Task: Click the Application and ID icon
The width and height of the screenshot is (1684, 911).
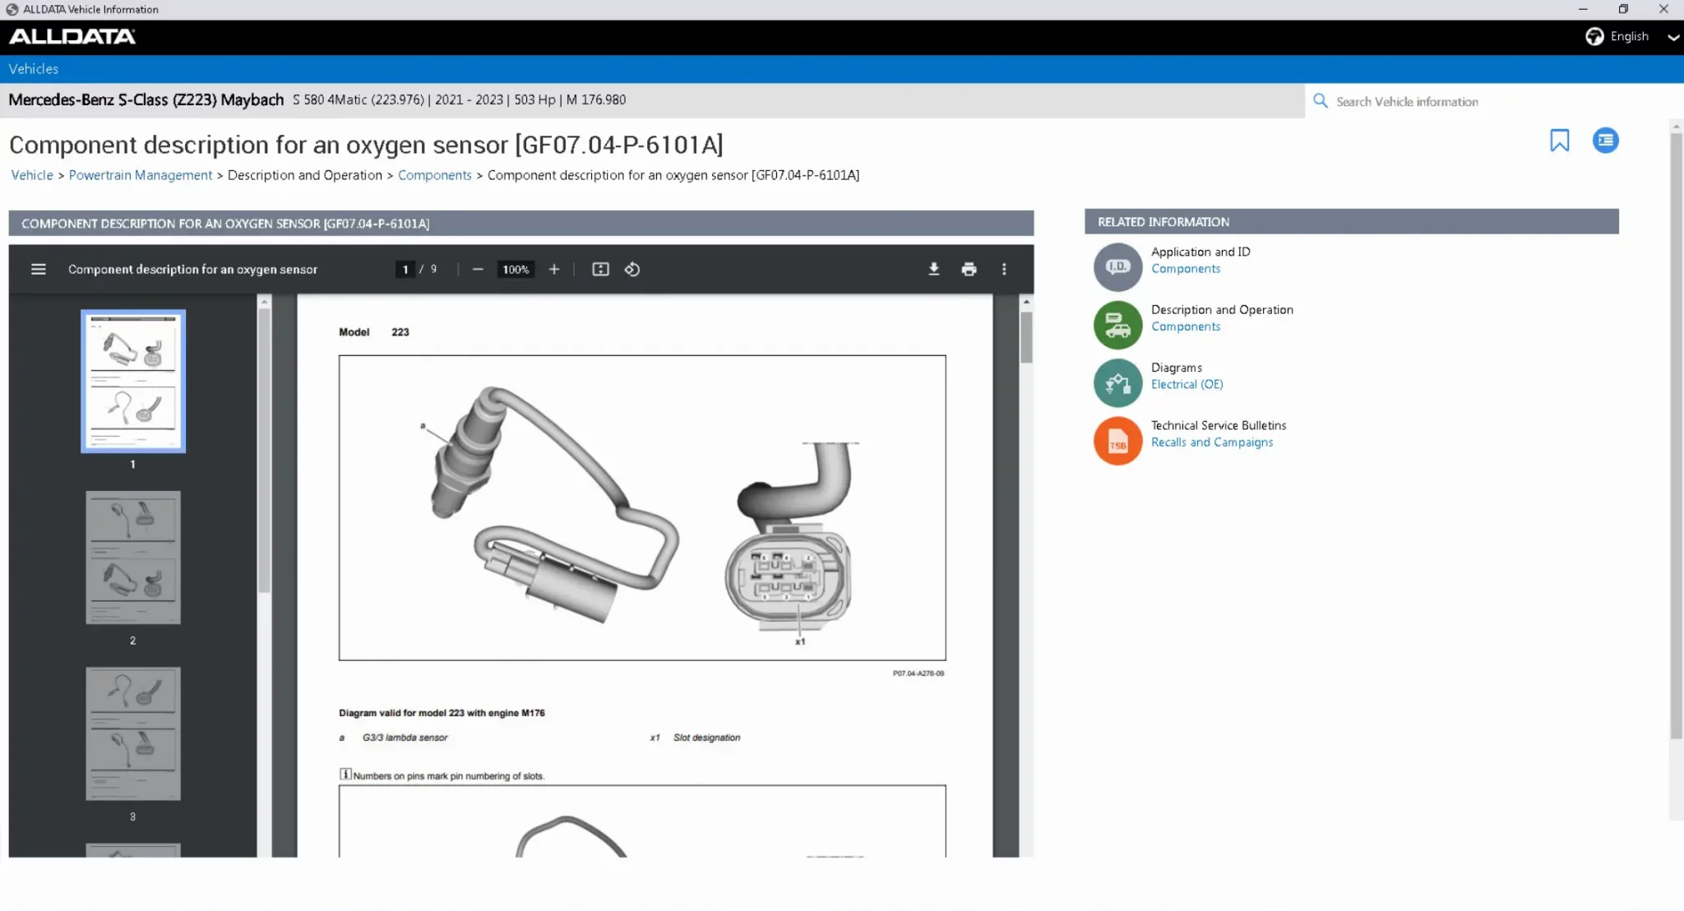Action: click(1117, 266)
